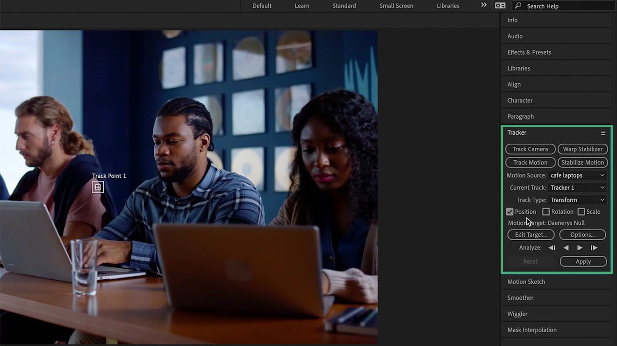Click the Analyze forward one frame icon
617x346 pixels.
(594, 247)
